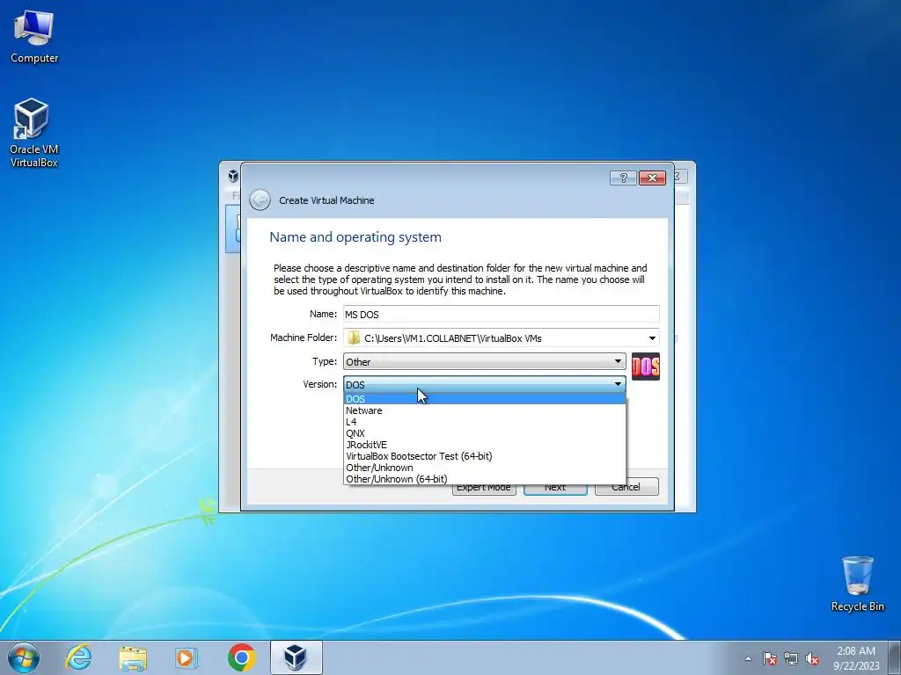Click the folder icon in Machine Folder field
Screen dimensions: 901x675
click(354, 338)
